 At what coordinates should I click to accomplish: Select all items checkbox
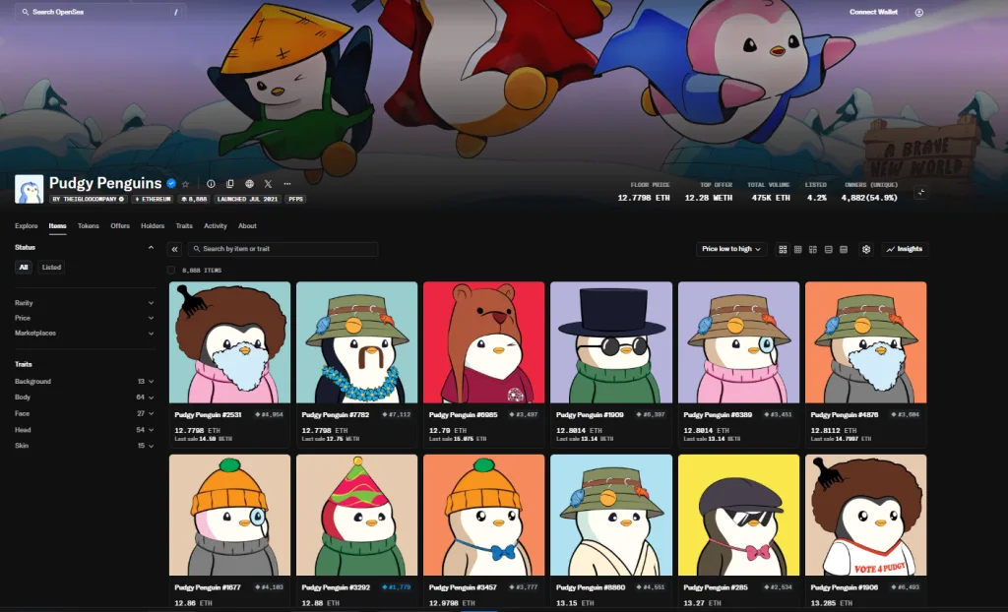[x=171, y=270]
